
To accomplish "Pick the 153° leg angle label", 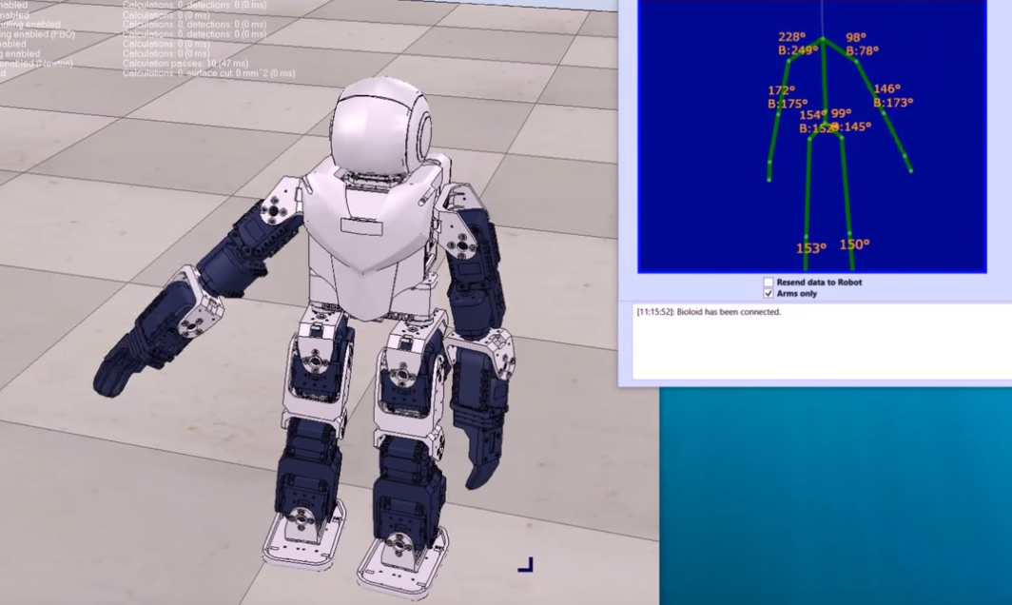I will click(810, 248).
